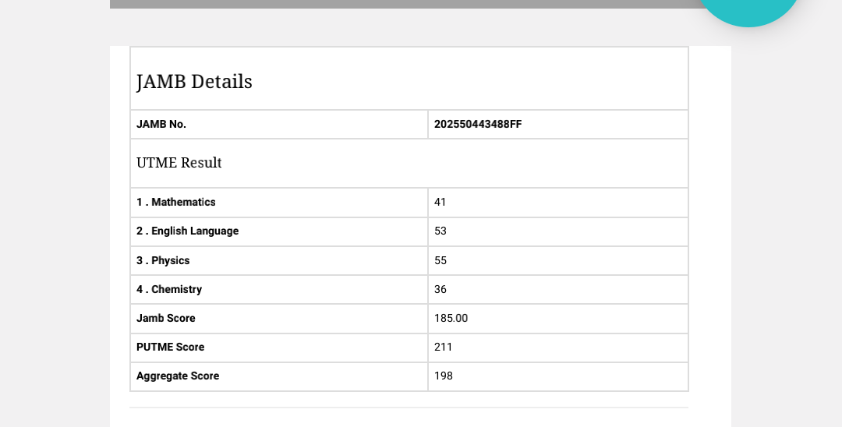Select the Jamb Score value 185.00
842x427 pixels.
click(x=451, y=318)
